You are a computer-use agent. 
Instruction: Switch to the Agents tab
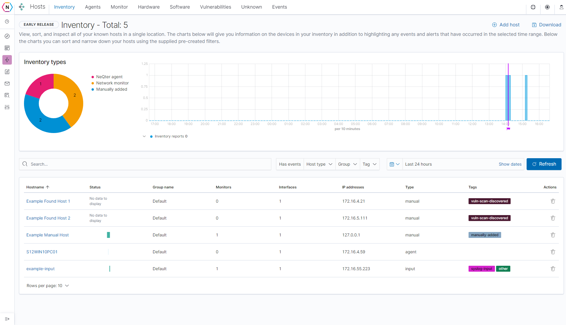93,7
